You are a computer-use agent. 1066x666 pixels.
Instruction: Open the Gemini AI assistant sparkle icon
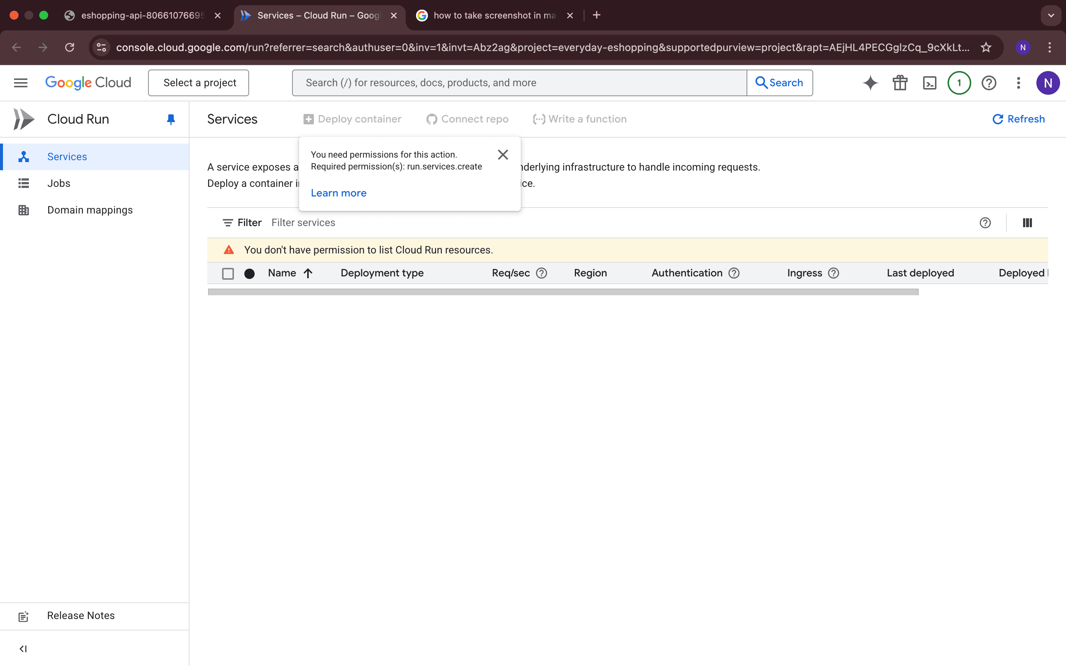870,83
